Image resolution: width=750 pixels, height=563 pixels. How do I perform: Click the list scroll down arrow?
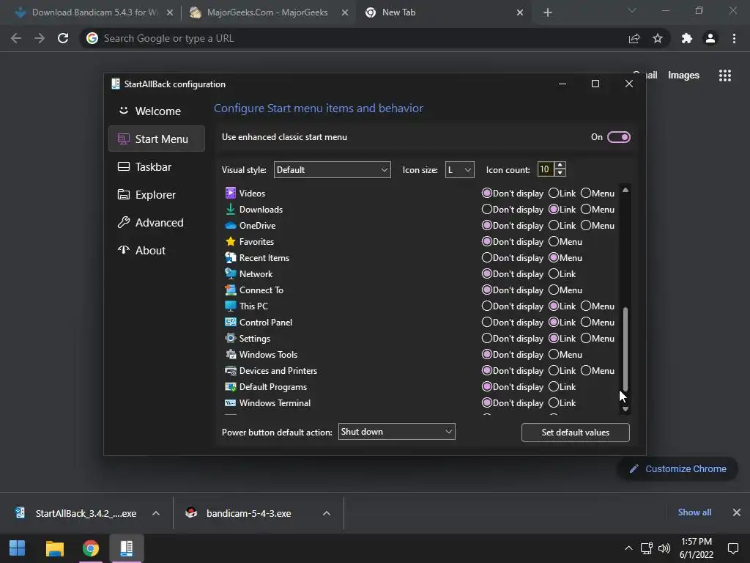(x=625, y=409)
